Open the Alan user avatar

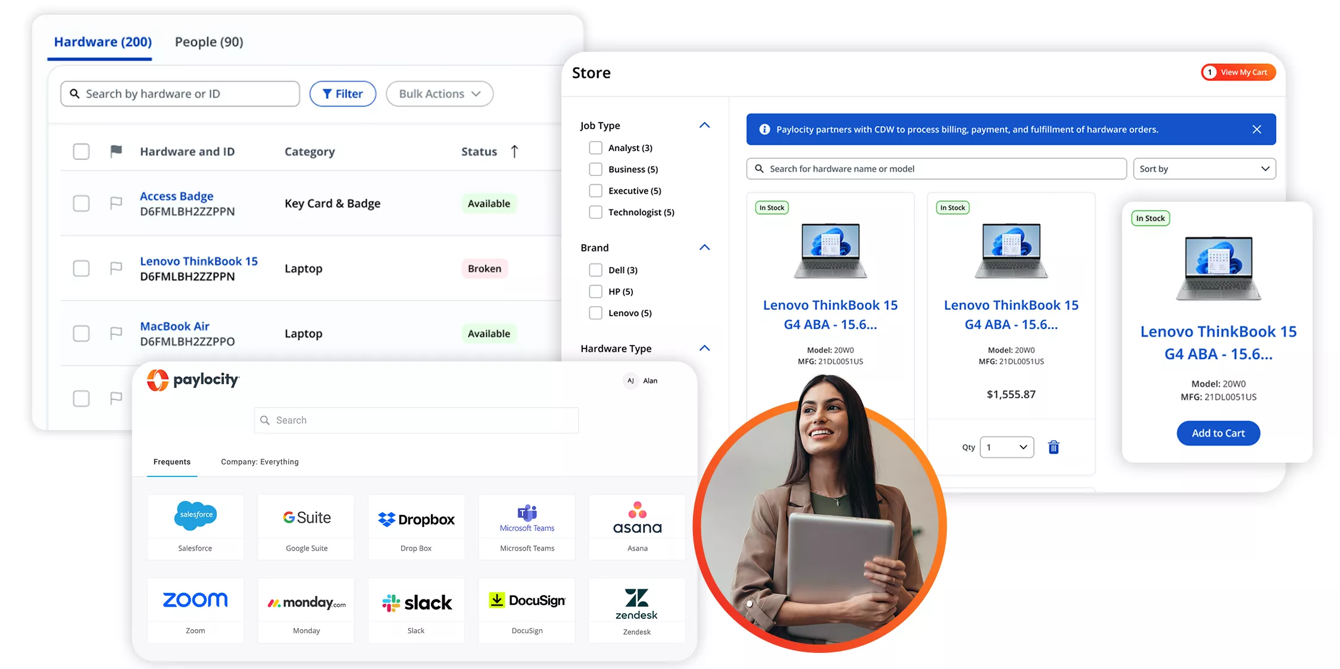(x=630, y=381)
